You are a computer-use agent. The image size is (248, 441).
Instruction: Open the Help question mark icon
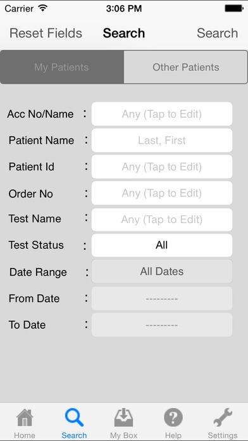tap(173, 418)
